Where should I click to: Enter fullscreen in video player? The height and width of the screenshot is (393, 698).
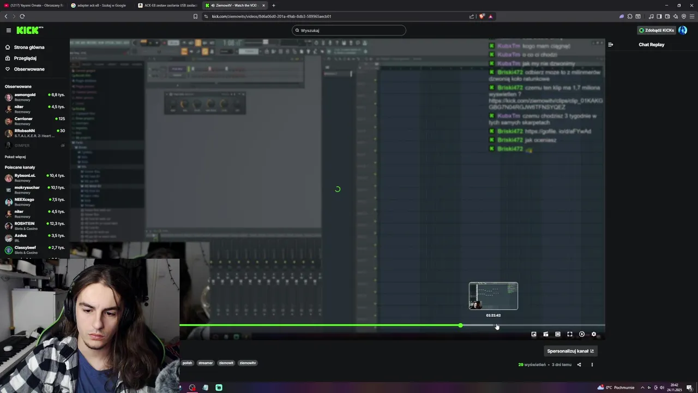pos(570,334)
